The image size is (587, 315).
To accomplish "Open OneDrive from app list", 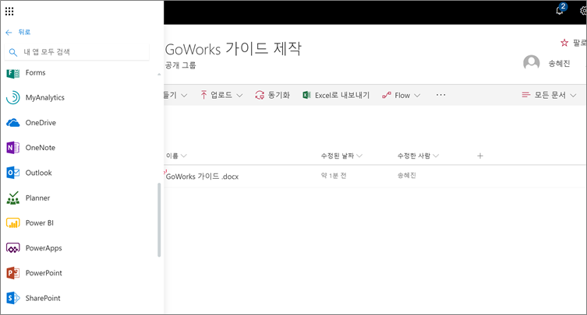I will coord(41,123).
